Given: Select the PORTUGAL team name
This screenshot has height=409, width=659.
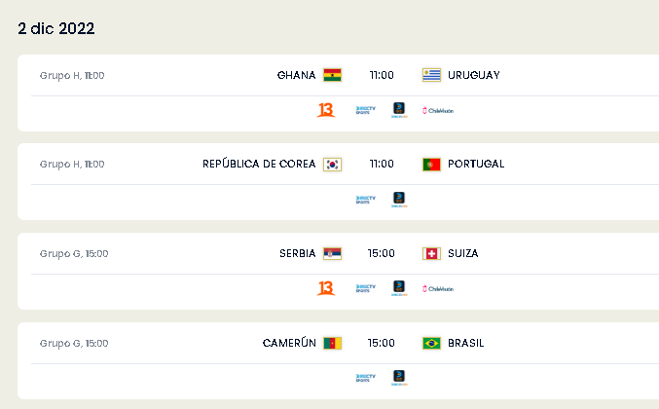Looking at the screenshot, I should click(x=476, y=164).
